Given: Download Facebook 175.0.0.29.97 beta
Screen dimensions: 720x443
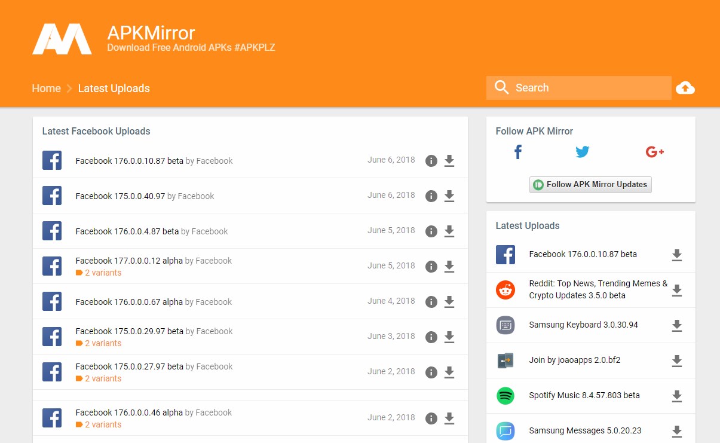Looking at the screenshot, I should click(449, 337).
